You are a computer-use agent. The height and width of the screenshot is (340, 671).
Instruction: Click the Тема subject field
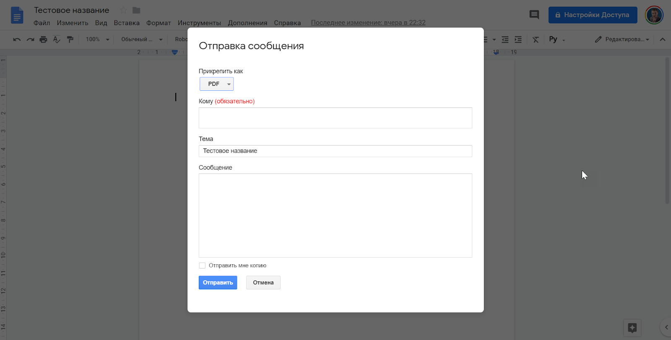(x=335, y=151)
